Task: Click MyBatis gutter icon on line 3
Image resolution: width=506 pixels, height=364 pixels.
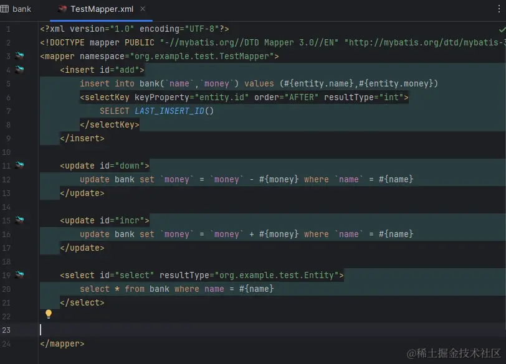Action: (x=19, y=56)
